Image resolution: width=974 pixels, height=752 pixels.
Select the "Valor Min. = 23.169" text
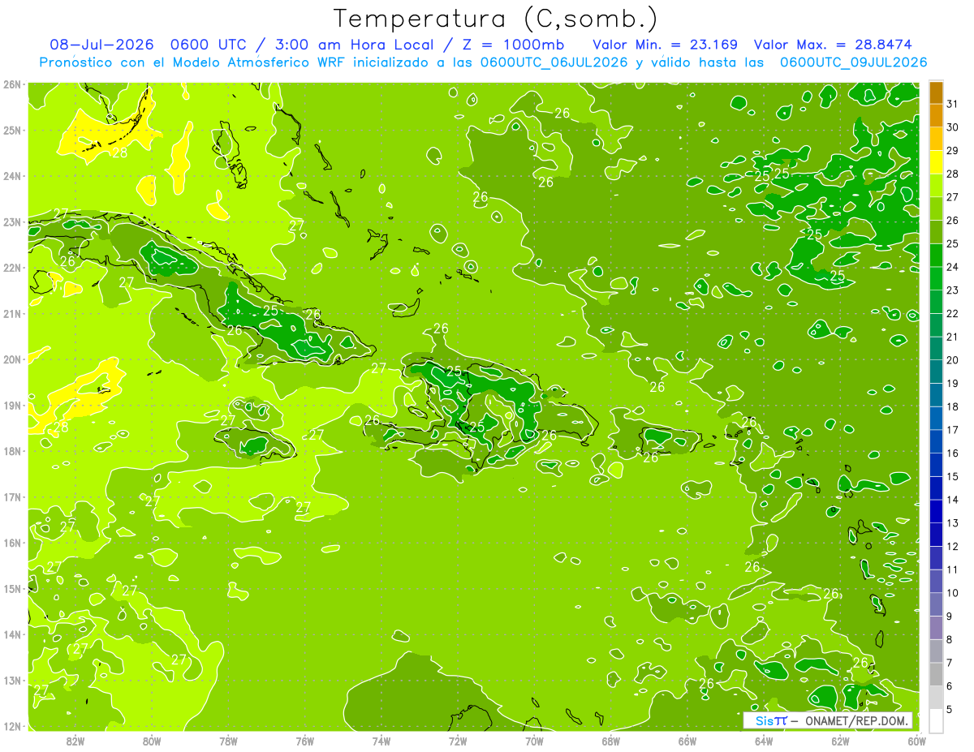pyautogui.click(x=665, y=45)
